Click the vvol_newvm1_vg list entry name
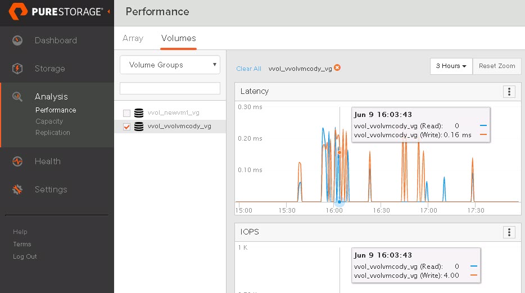The width and height of the screenshot is (525, 293). coord(174,113)
